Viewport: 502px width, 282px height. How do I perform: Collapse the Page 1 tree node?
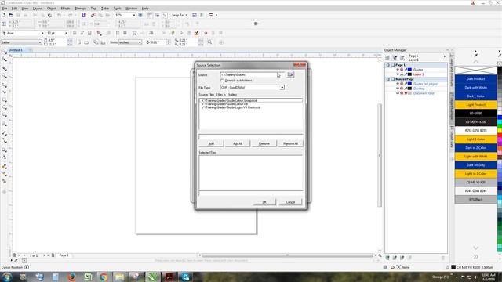388,65
